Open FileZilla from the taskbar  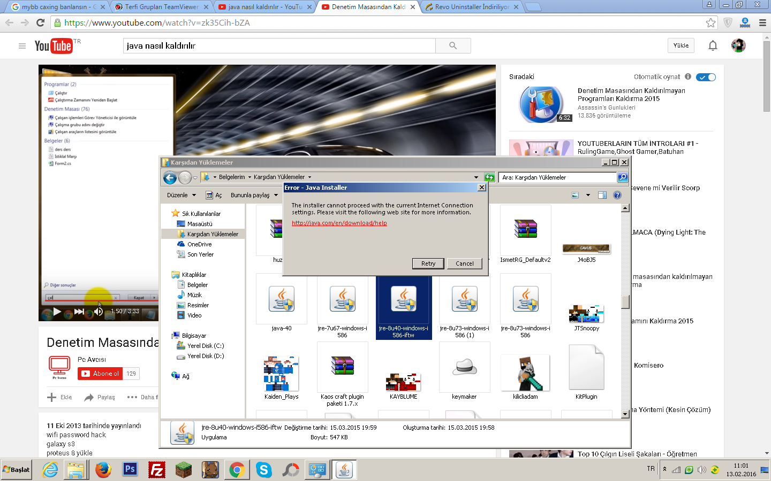point(157,470)
